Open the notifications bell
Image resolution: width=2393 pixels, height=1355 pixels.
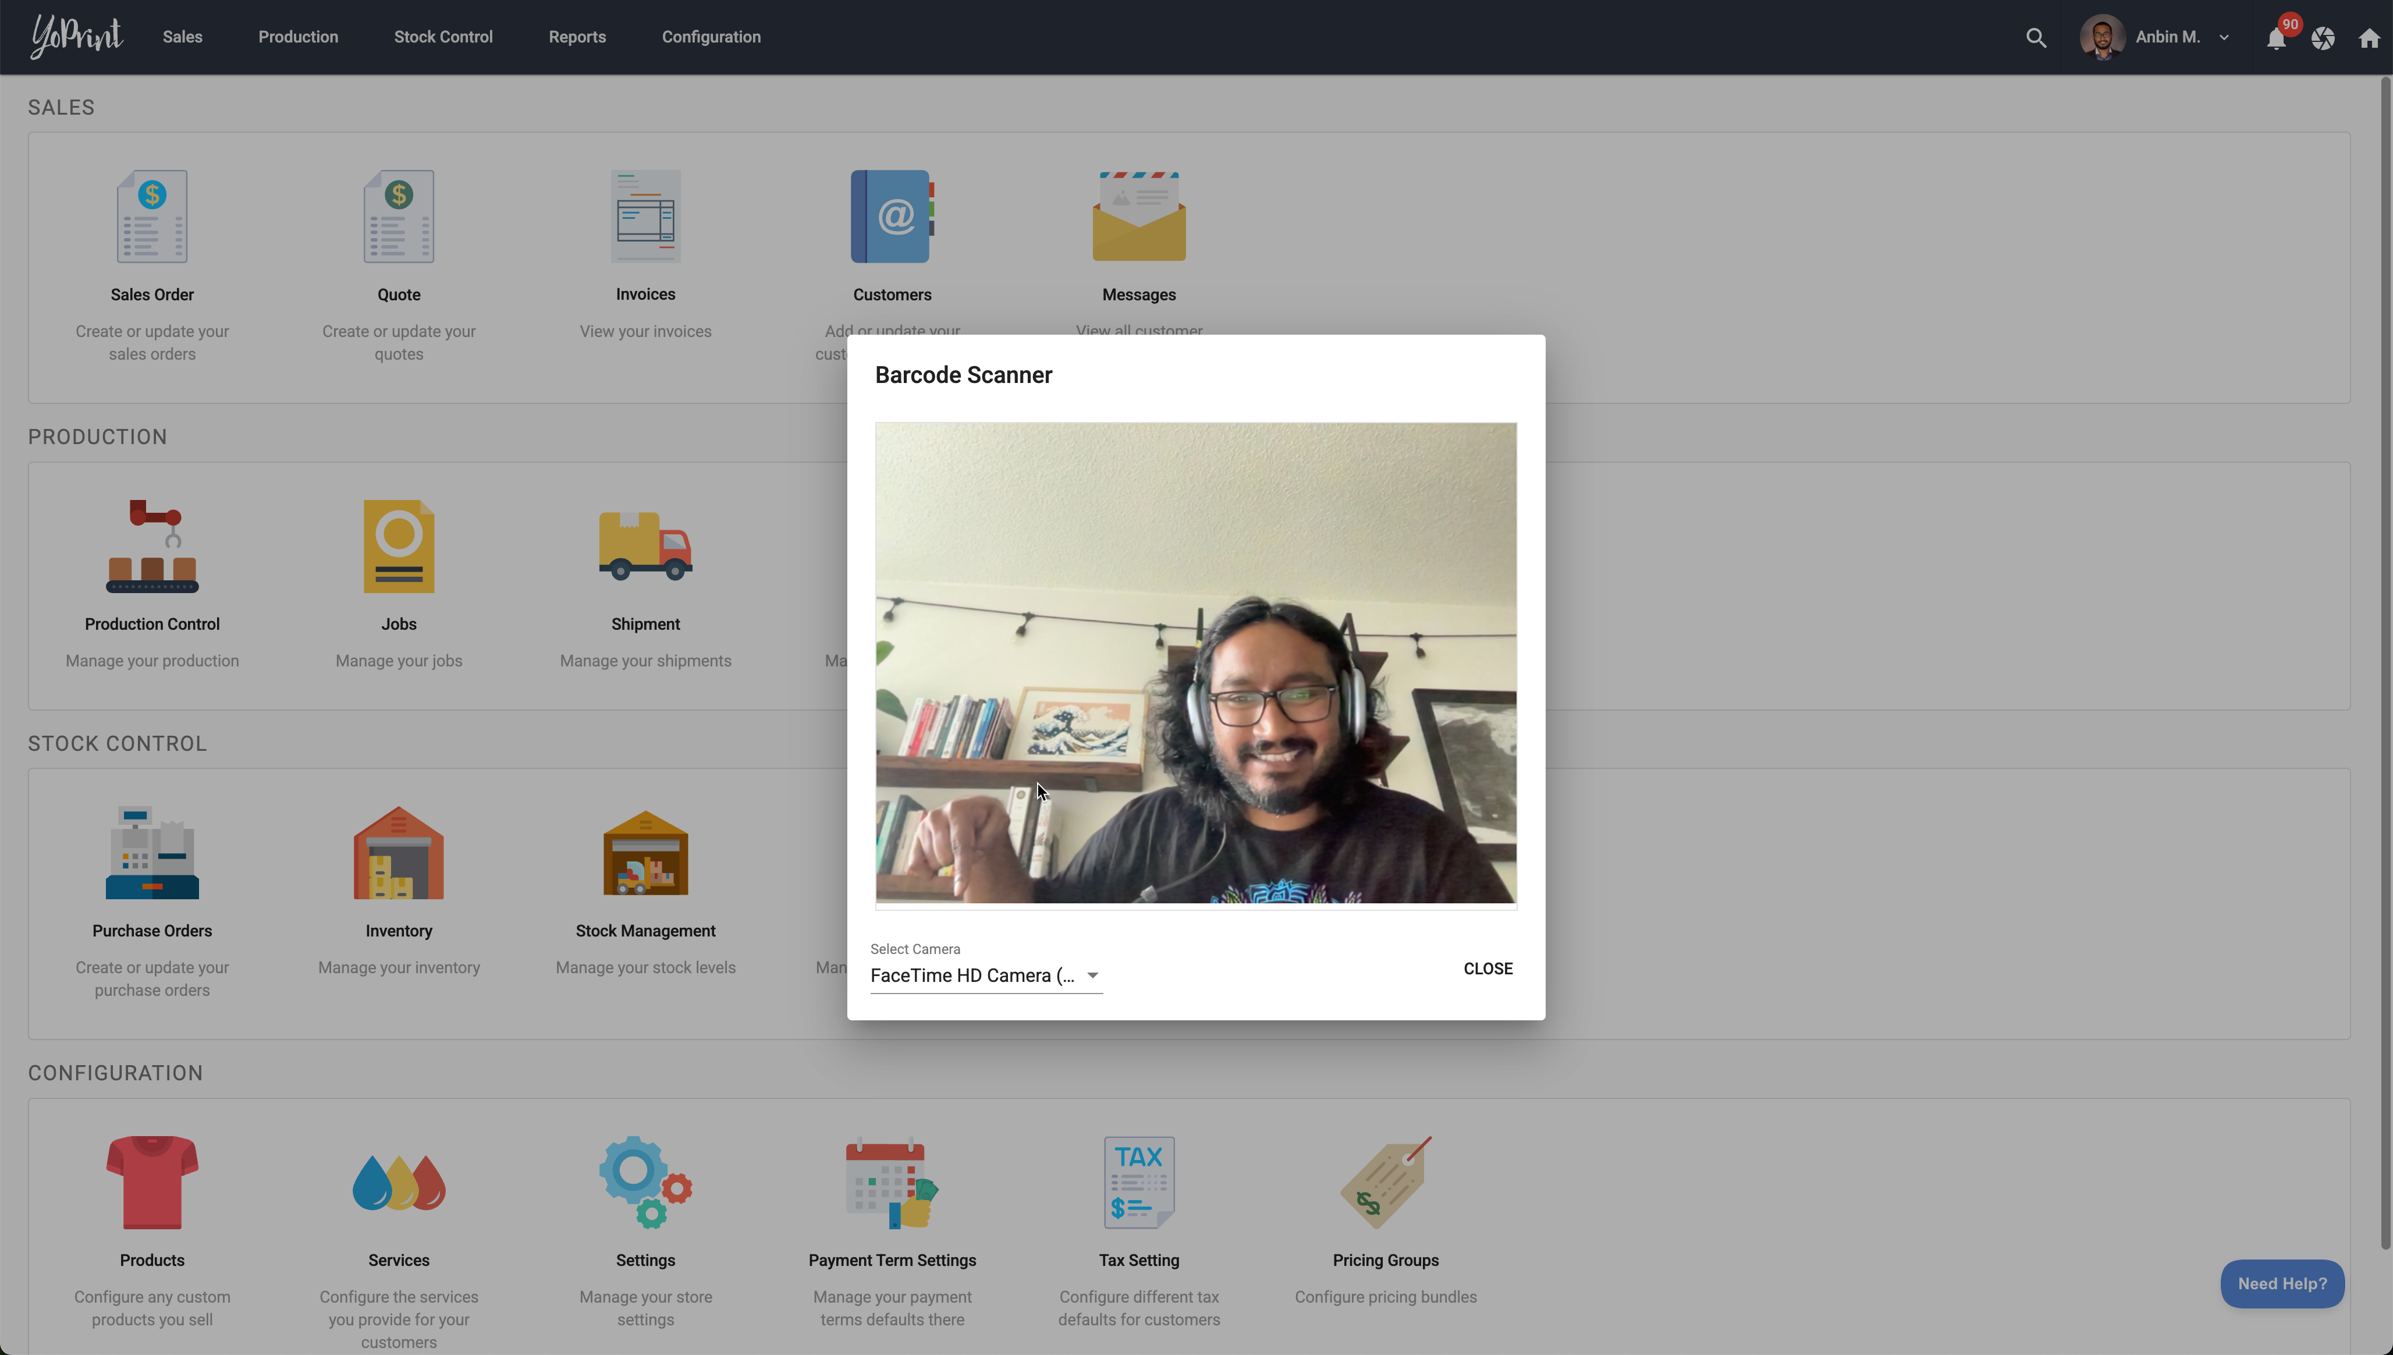point(2276,38)
